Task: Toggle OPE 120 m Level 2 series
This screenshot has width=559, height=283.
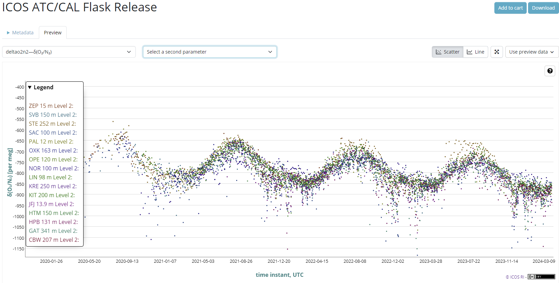Action: click(53, 159)
